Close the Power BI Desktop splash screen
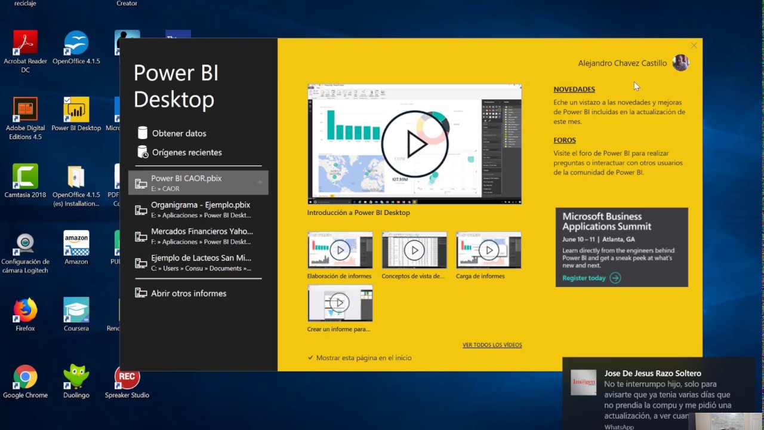The width and height of the screenshot is (764, 430). tap(694, 45)
